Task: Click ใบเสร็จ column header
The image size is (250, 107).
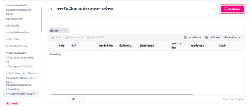Action: [230, 46]
